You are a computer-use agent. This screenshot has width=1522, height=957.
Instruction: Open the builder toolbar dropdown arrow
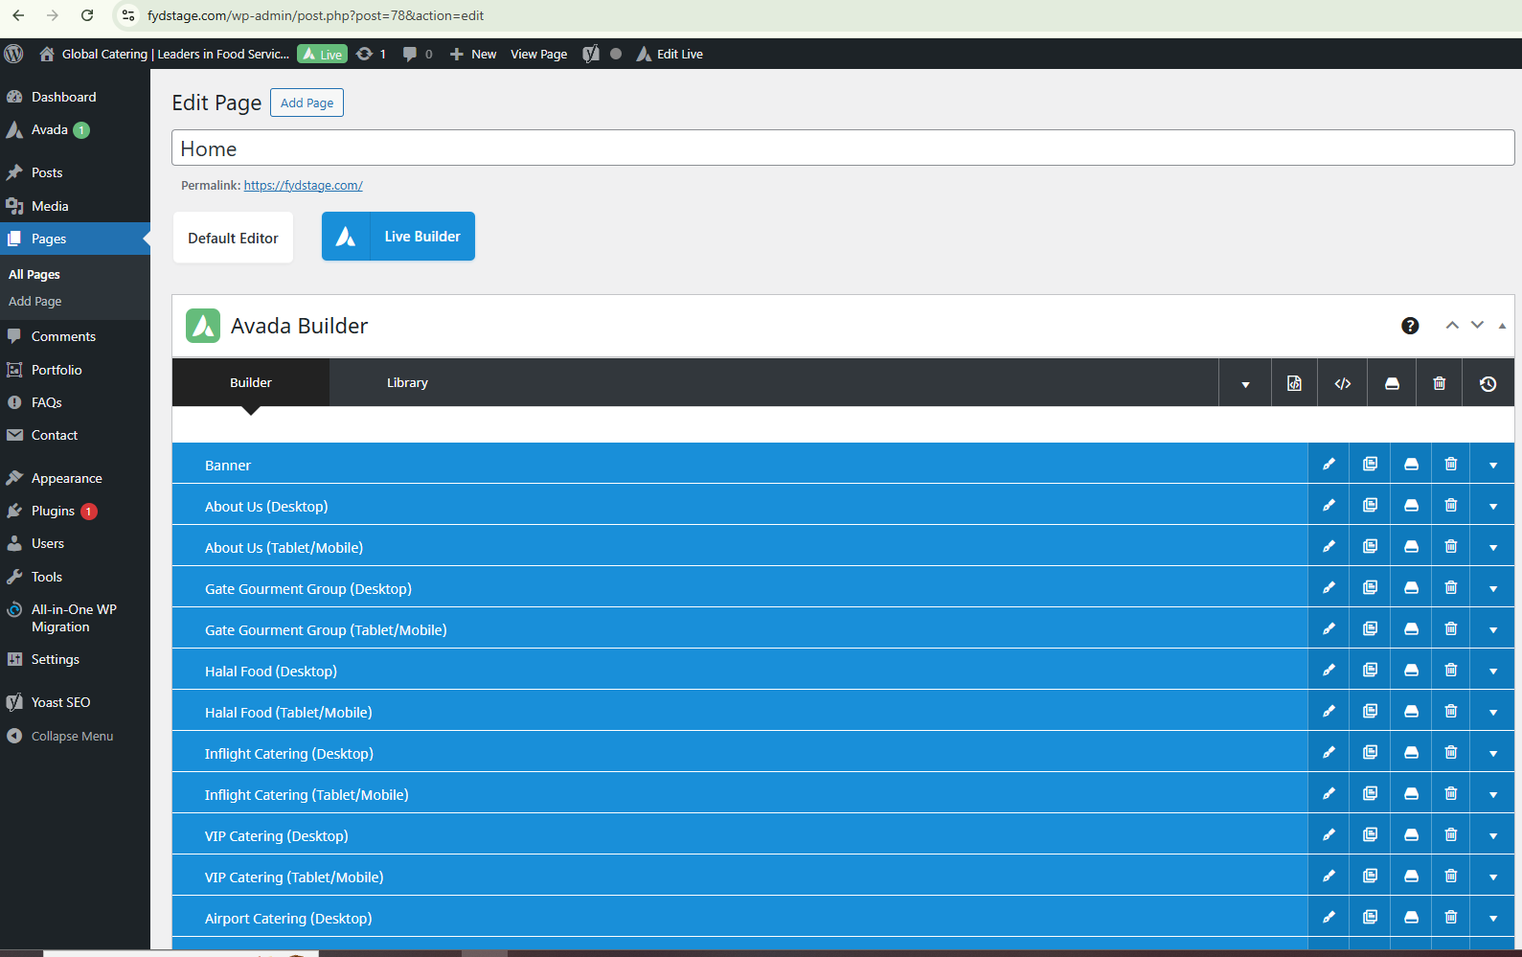(x=1245, y=384)
